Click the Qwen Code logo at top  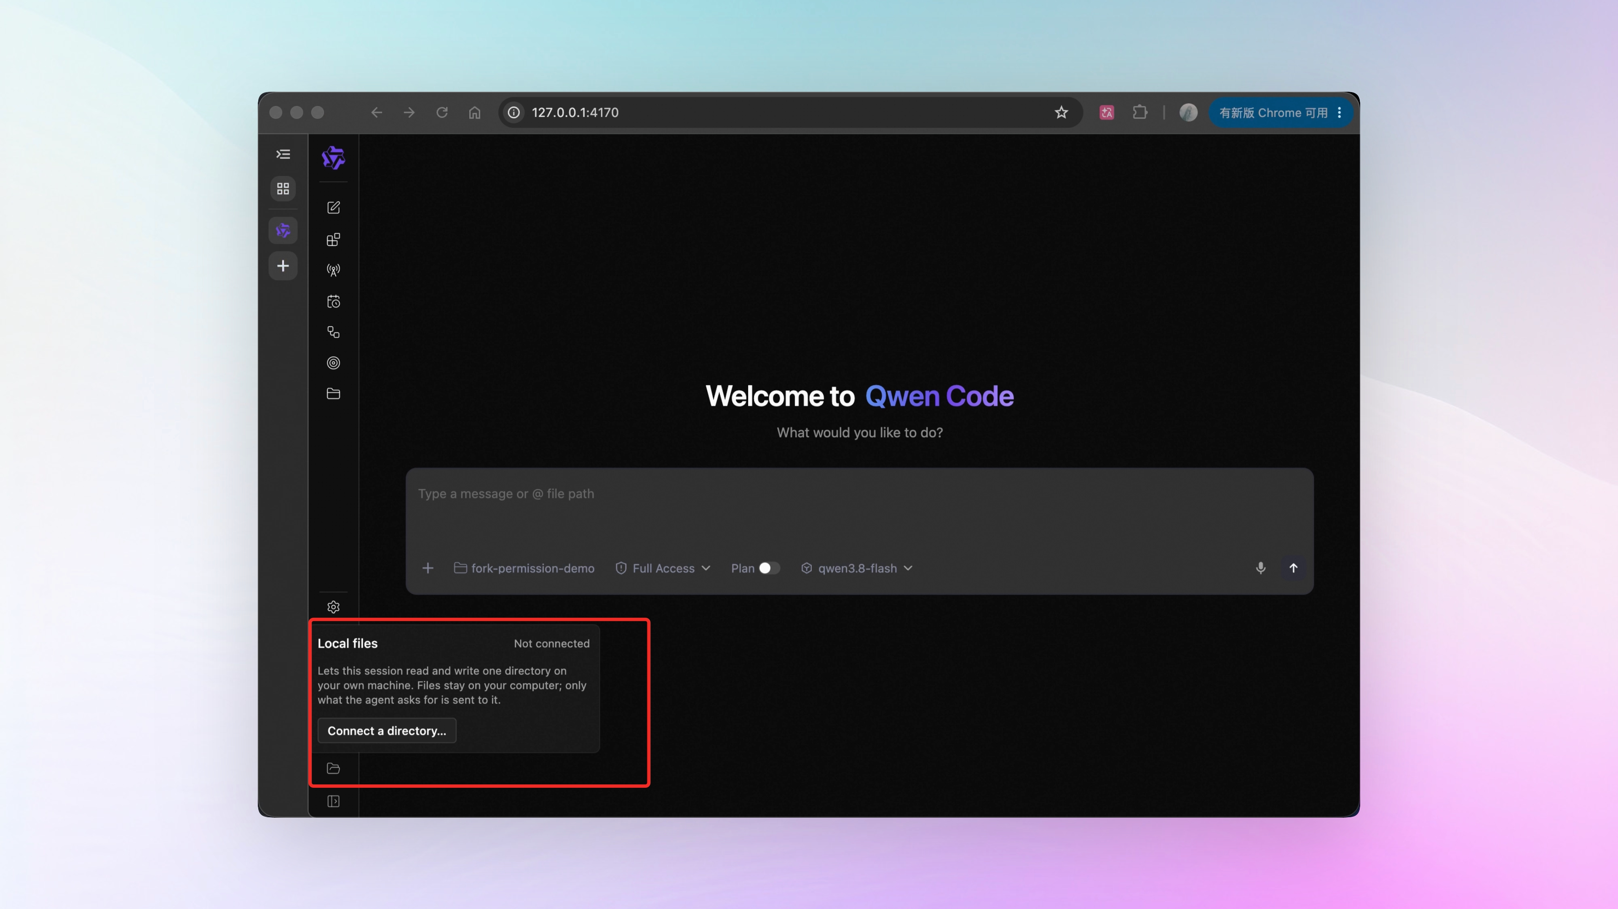(334, 158)
